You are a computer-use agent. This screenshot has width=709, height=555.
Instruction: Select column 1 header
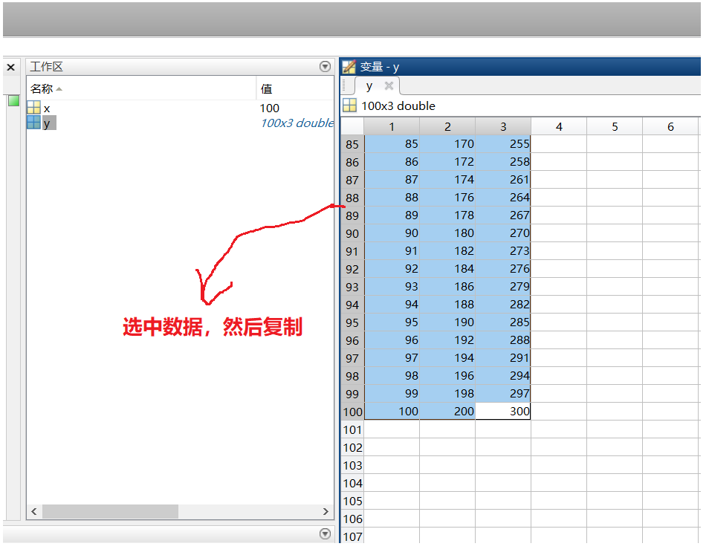click(392, 126)
